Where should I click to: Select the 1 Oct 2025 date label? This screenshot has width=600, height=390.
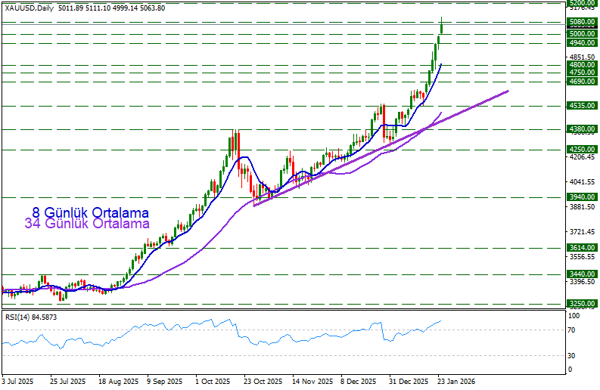[211, 382]
